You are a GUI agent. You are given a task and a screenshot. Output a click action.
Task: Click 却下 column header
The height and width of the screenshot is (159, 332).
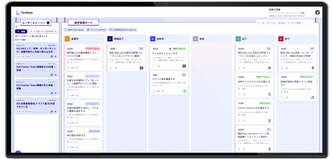(297, 39)
